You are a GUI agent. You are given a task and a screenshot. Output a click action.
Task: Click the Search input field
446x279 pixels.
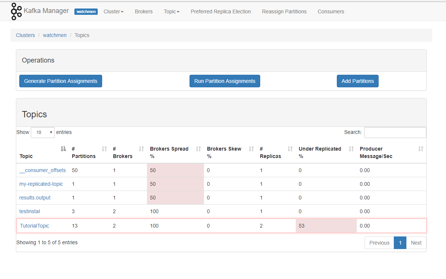395,132
